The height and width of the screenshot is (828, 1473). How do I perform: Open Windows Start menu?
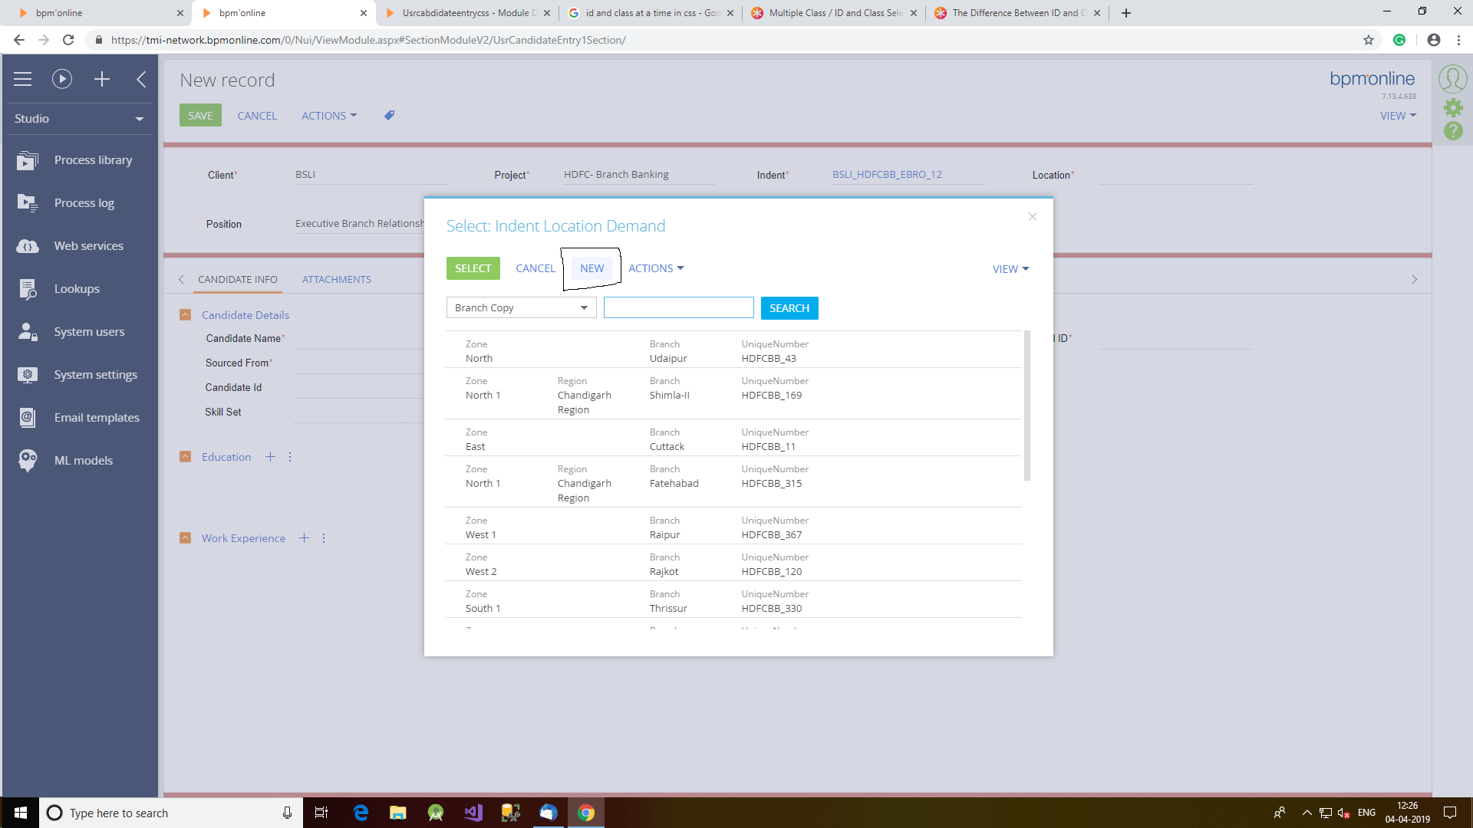pyautogui.click(x=20, y=813)
